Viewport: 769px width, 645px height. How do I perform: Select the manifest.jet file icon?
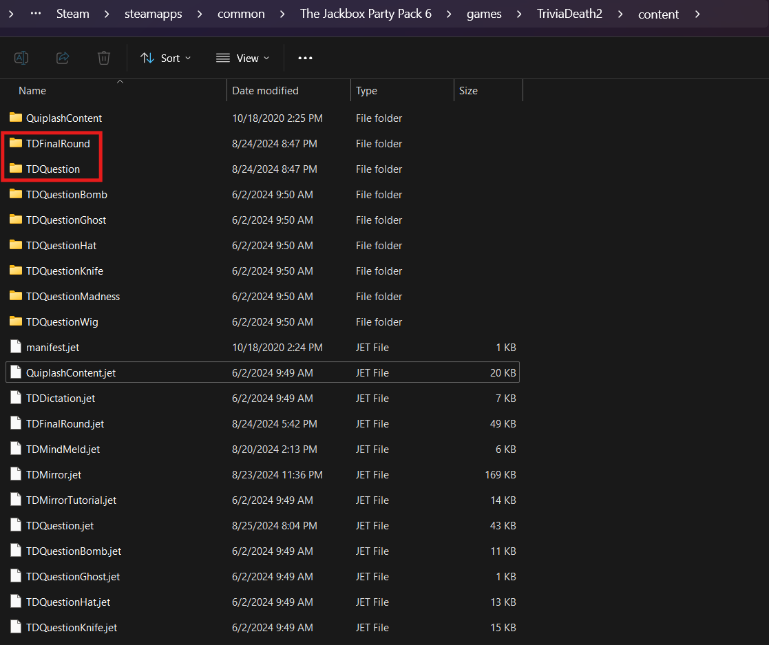coord(16,347)
